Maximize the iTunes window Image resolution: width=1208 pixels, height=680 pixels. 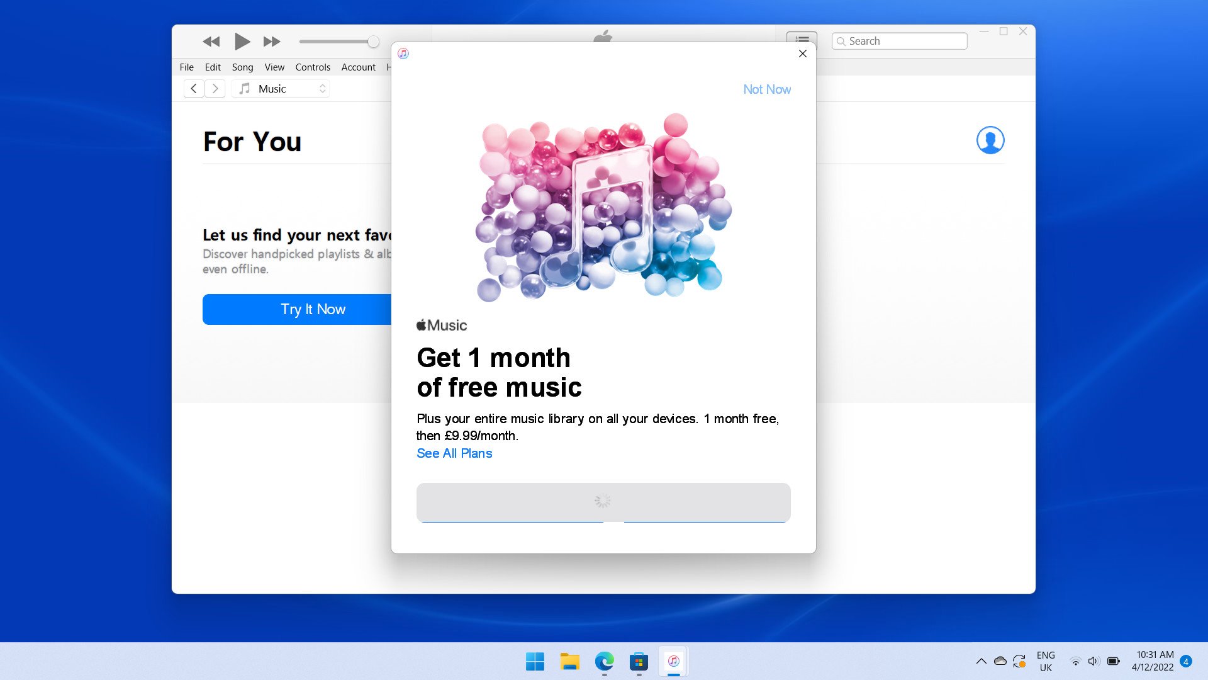[x=1004, y=31]
